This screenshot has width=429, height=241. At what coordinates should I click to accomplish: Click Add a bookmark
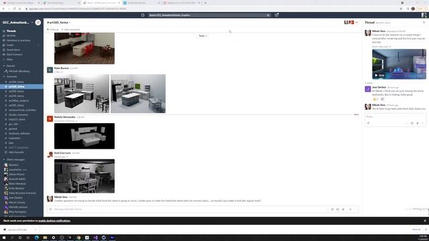click(70, 29)
